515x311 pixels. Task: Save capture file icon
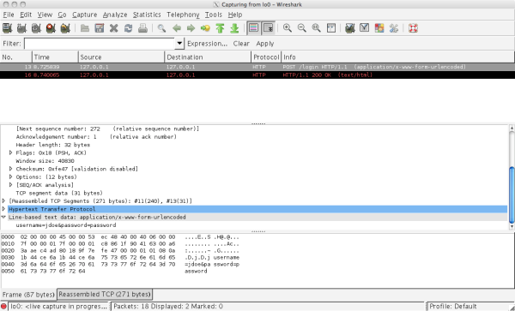(100, 28)
